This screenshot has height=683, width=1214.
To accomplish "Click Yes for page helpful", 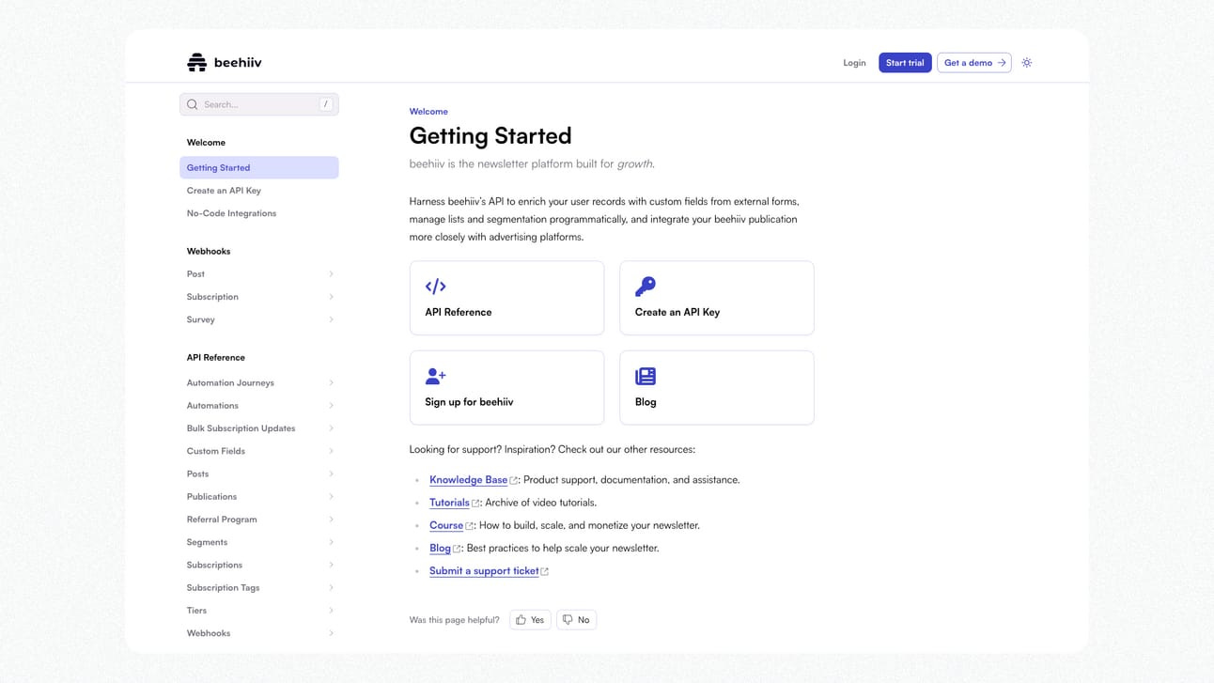I will point(530,620).
